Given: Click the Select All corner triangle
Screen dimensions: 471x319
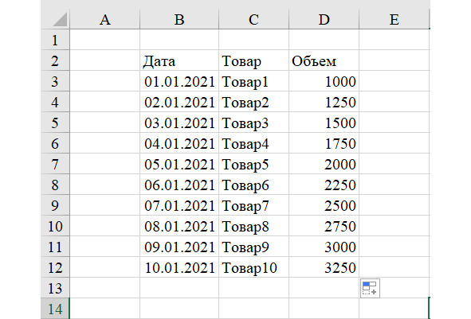Looking at the screenshot, I should coord(60,19).
